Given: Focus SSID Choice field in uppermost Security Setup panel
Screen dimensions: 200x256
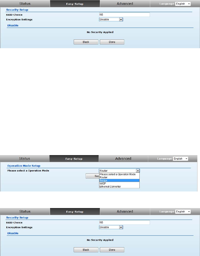Looking at the screenshot, I should pos(124,15).
